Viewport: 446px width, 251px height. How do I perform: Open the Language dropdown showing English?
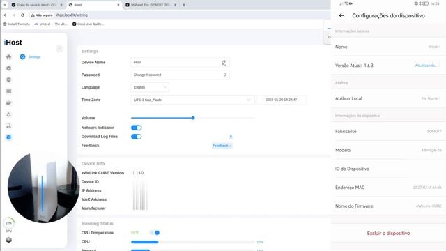click(150, 87)
